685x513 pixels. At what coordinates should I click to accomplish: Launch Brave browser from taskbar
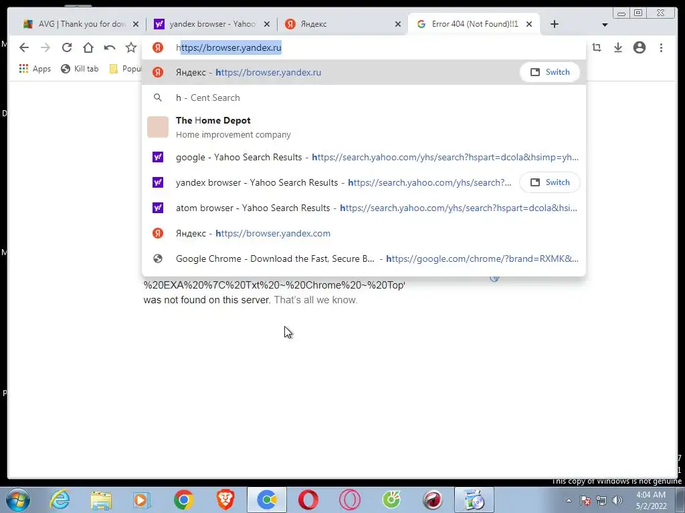point(225,500)
